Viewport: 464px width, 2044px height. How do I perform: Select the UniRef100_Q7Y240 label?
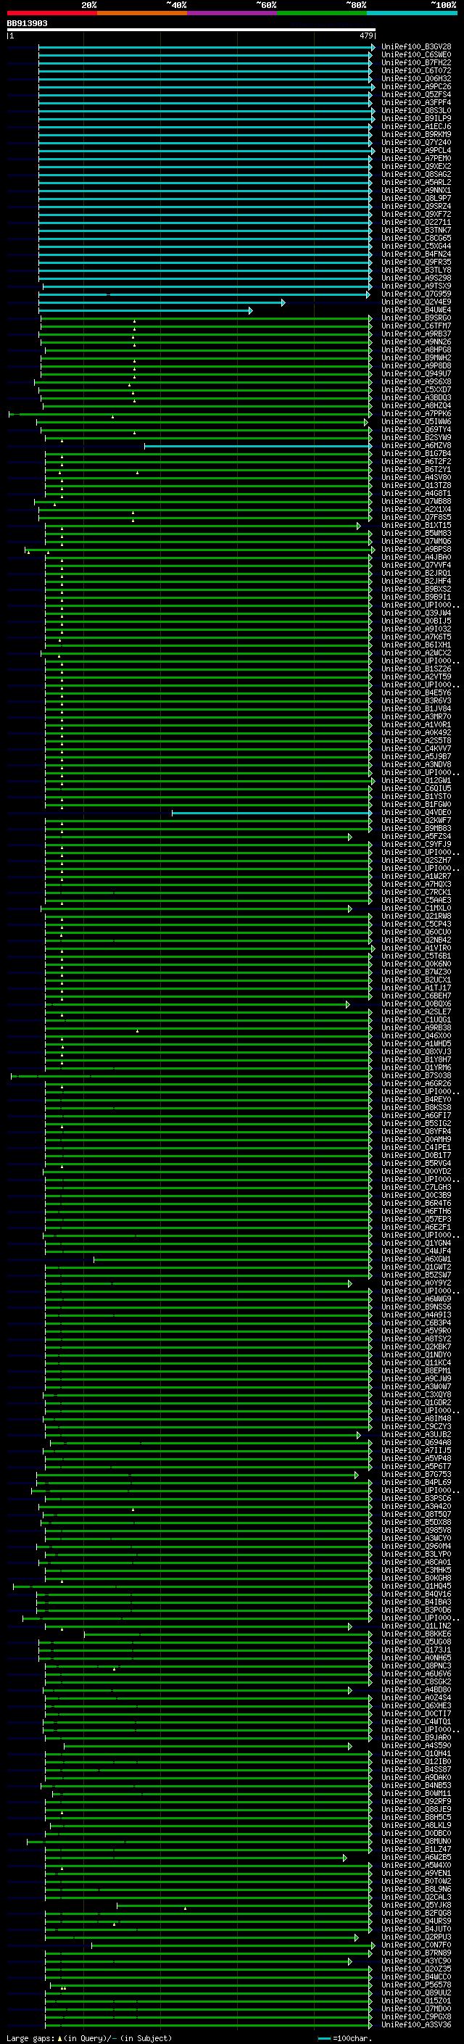tap(416, 143)
